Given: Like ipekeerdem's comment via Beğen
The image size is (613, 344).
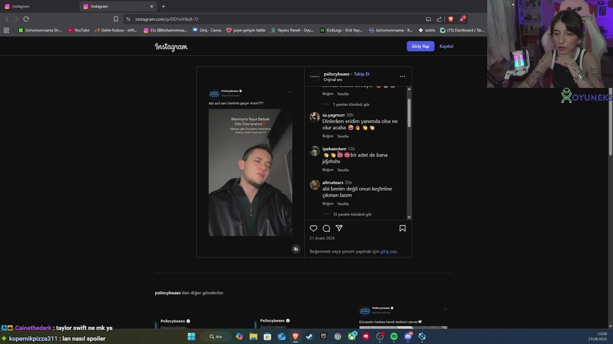Looking at the screenshot, I should tap(328, 170).
